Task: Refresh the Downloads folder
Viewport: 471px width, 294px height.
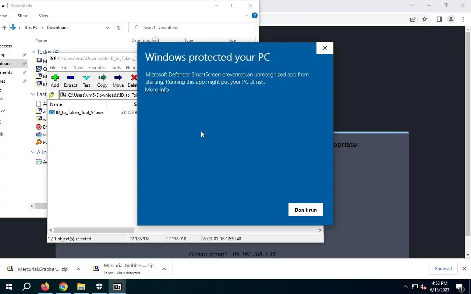Action: [x=118, y=28]
